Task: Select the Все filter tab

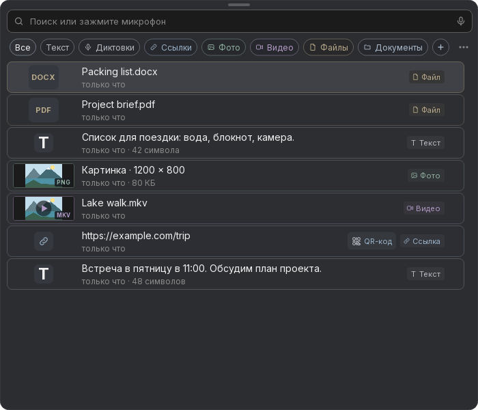Action: [x=23, y=48]
